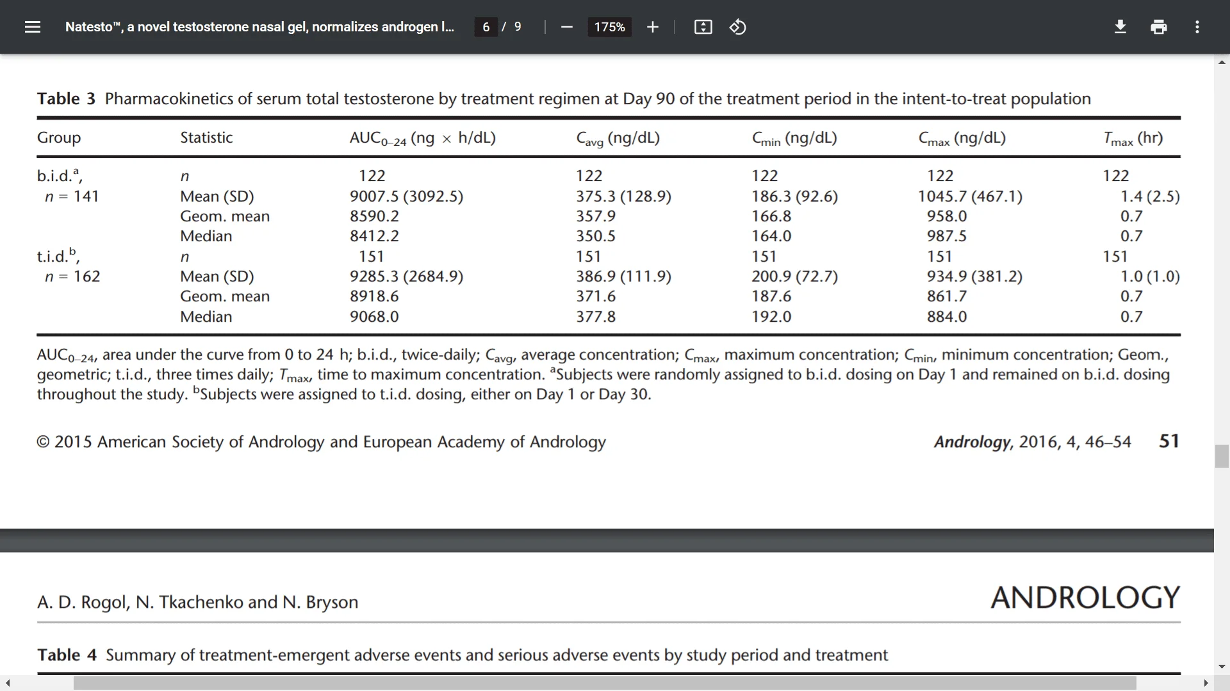The image size is (1230, 691).
Task: Click the 'n = 162' group label
Action: (72, 276)
